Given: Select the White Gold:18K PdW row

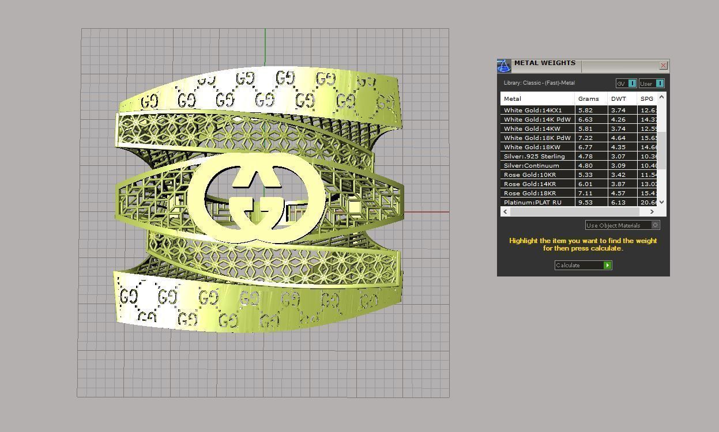Looking at the screenshot, I should point(579,138).
